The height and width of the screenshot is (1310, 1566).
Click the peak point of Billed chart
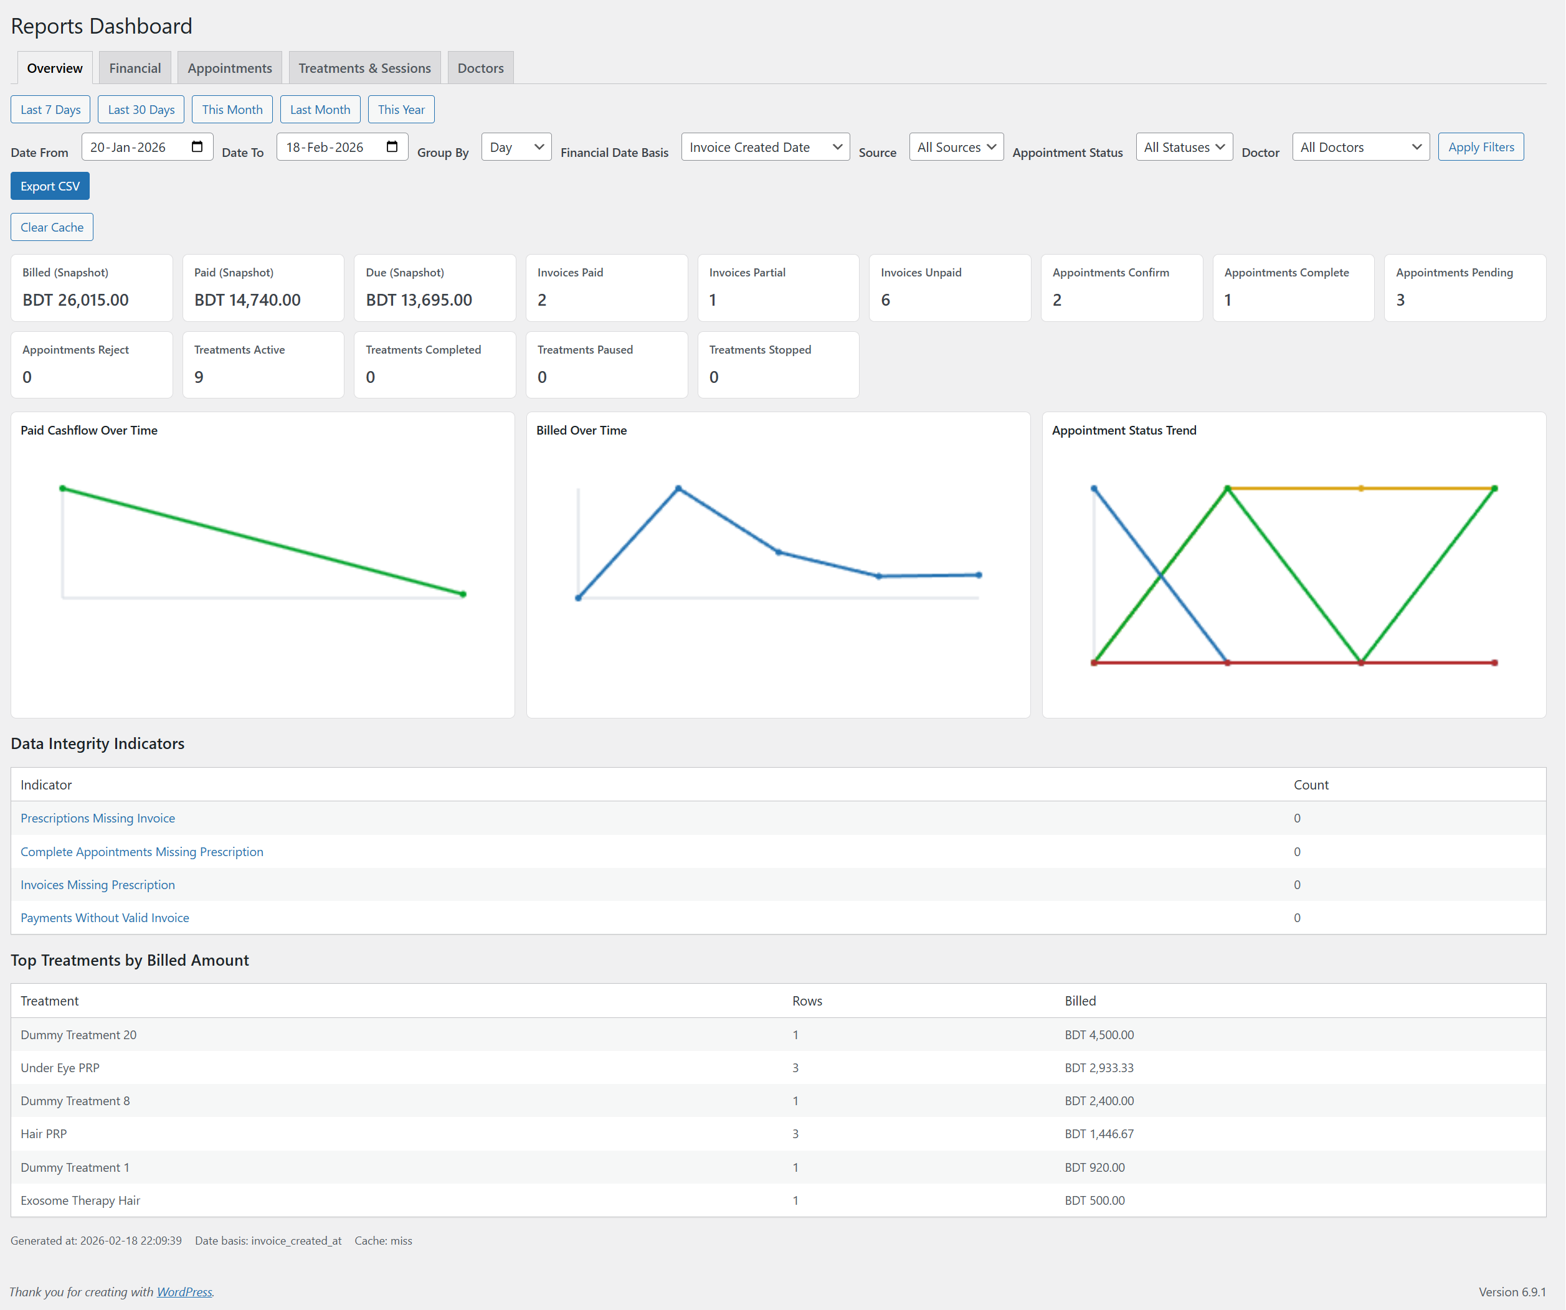[x=678, y=489]
